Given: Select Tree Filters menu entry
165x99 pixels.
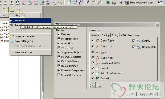Looking at the screenshot, I should (x=30, y=21).
